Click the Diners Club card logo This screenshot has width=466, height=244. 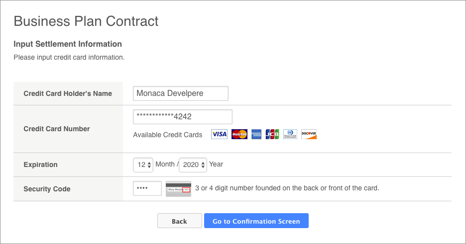coord(290,134)
